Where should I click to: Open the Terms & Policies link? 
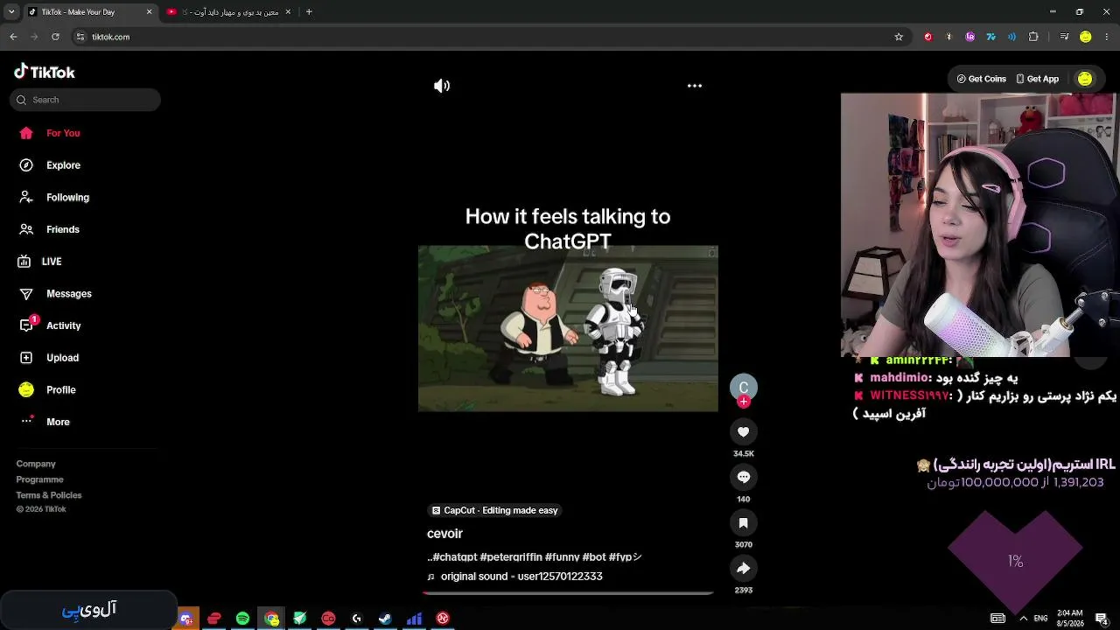coord(49,495)
